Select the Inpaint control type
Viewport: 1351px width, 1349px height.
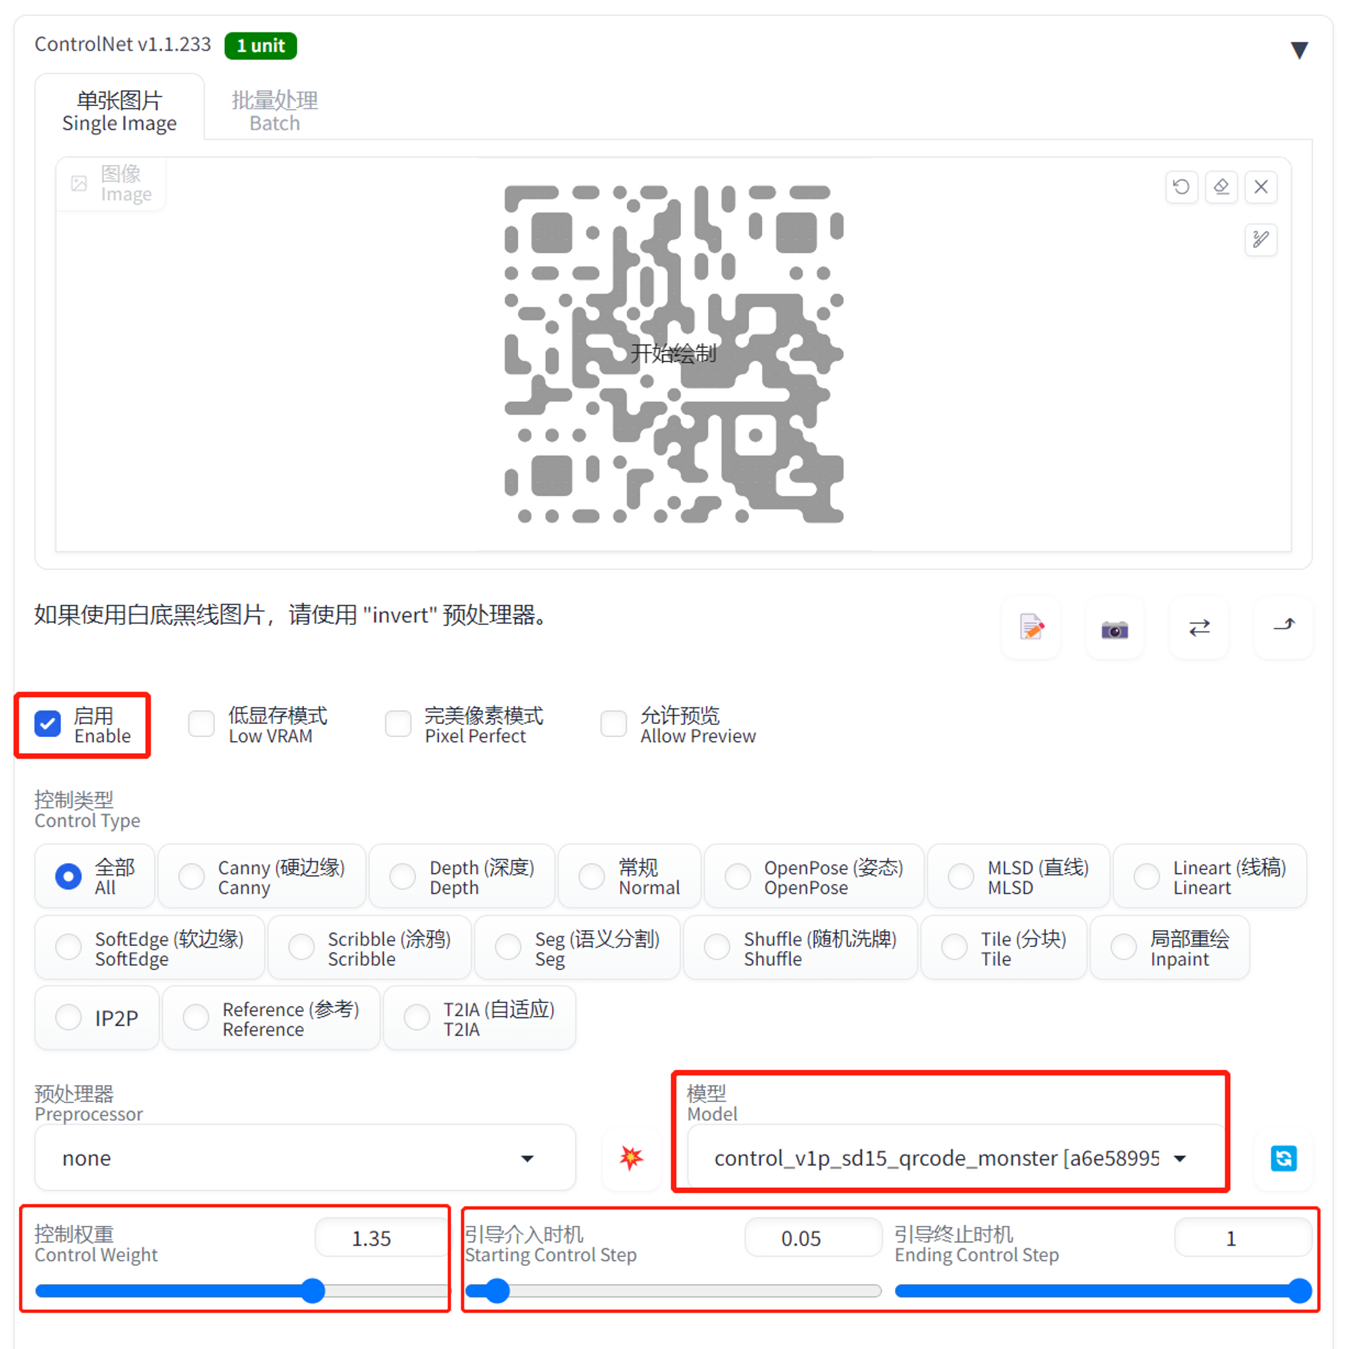coord(1170,948)
